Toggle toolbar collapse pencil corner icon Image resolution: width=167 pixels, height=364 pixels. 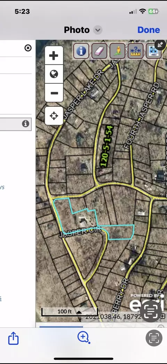pos(160,44)
